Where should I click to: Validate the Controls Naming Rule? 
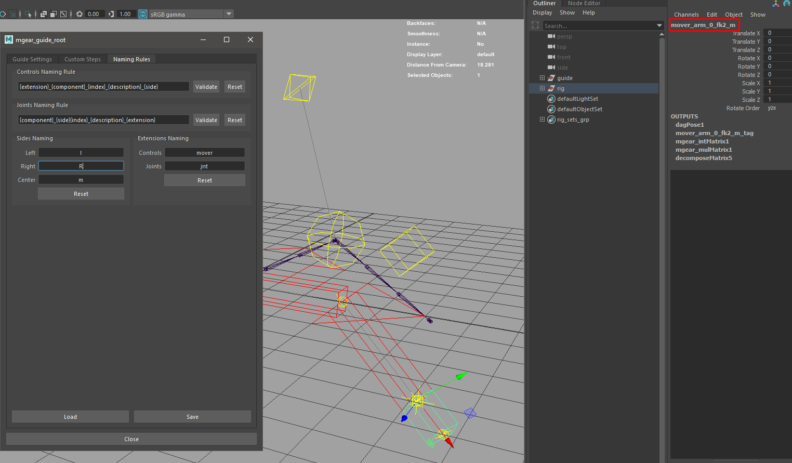(206, 87)
